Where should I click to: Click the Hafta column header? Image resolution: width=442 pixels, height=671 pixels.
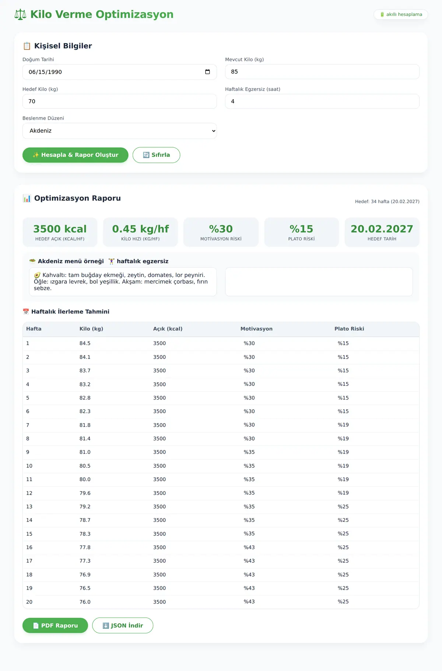click(34, 329)
